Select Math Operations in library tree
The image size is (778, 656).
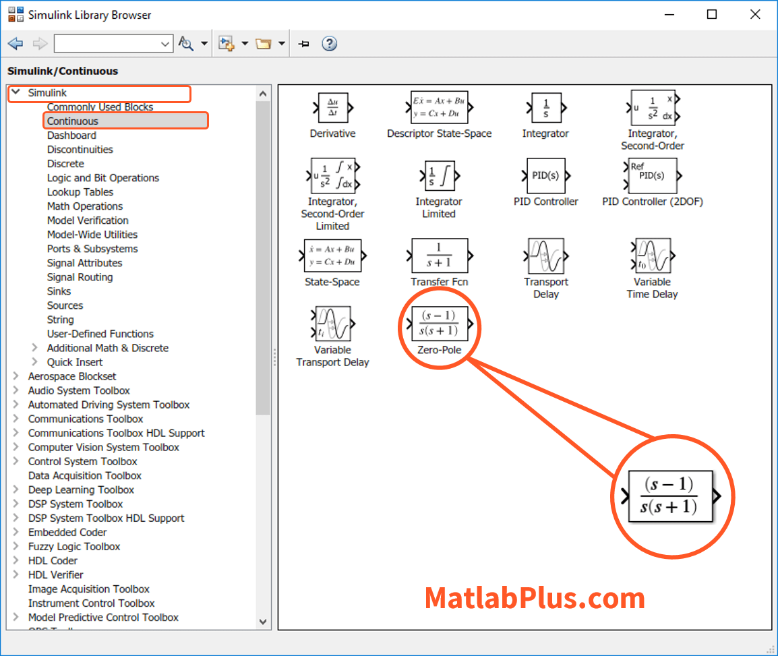tap(85, 206)
